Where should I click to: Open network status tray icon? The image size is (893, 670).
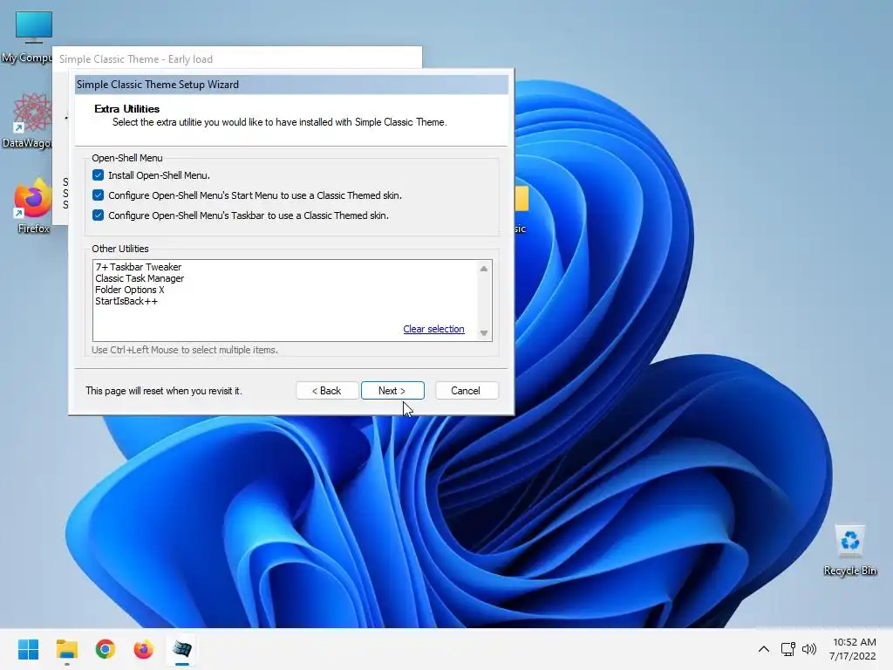(x=787, y=649)
